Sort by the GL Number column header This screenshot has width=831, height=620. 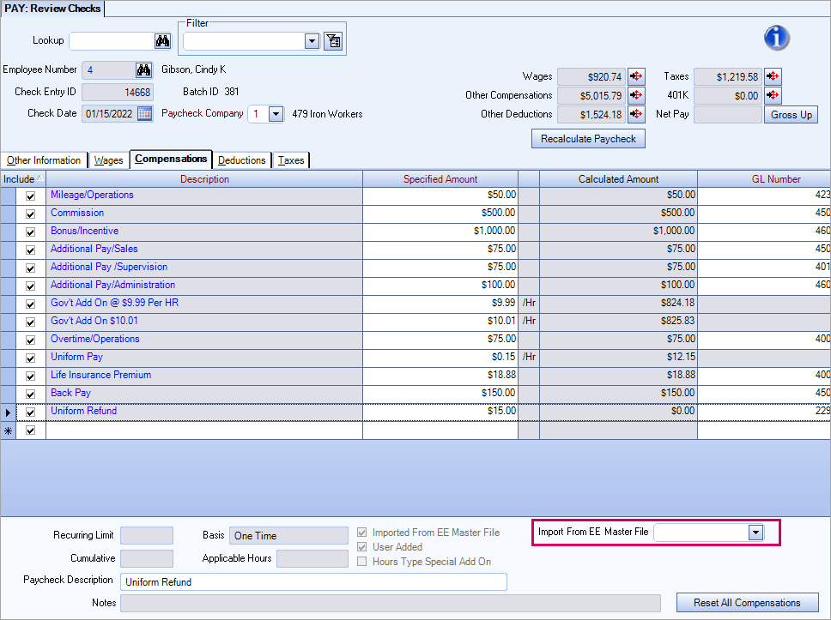click(764, 179)
